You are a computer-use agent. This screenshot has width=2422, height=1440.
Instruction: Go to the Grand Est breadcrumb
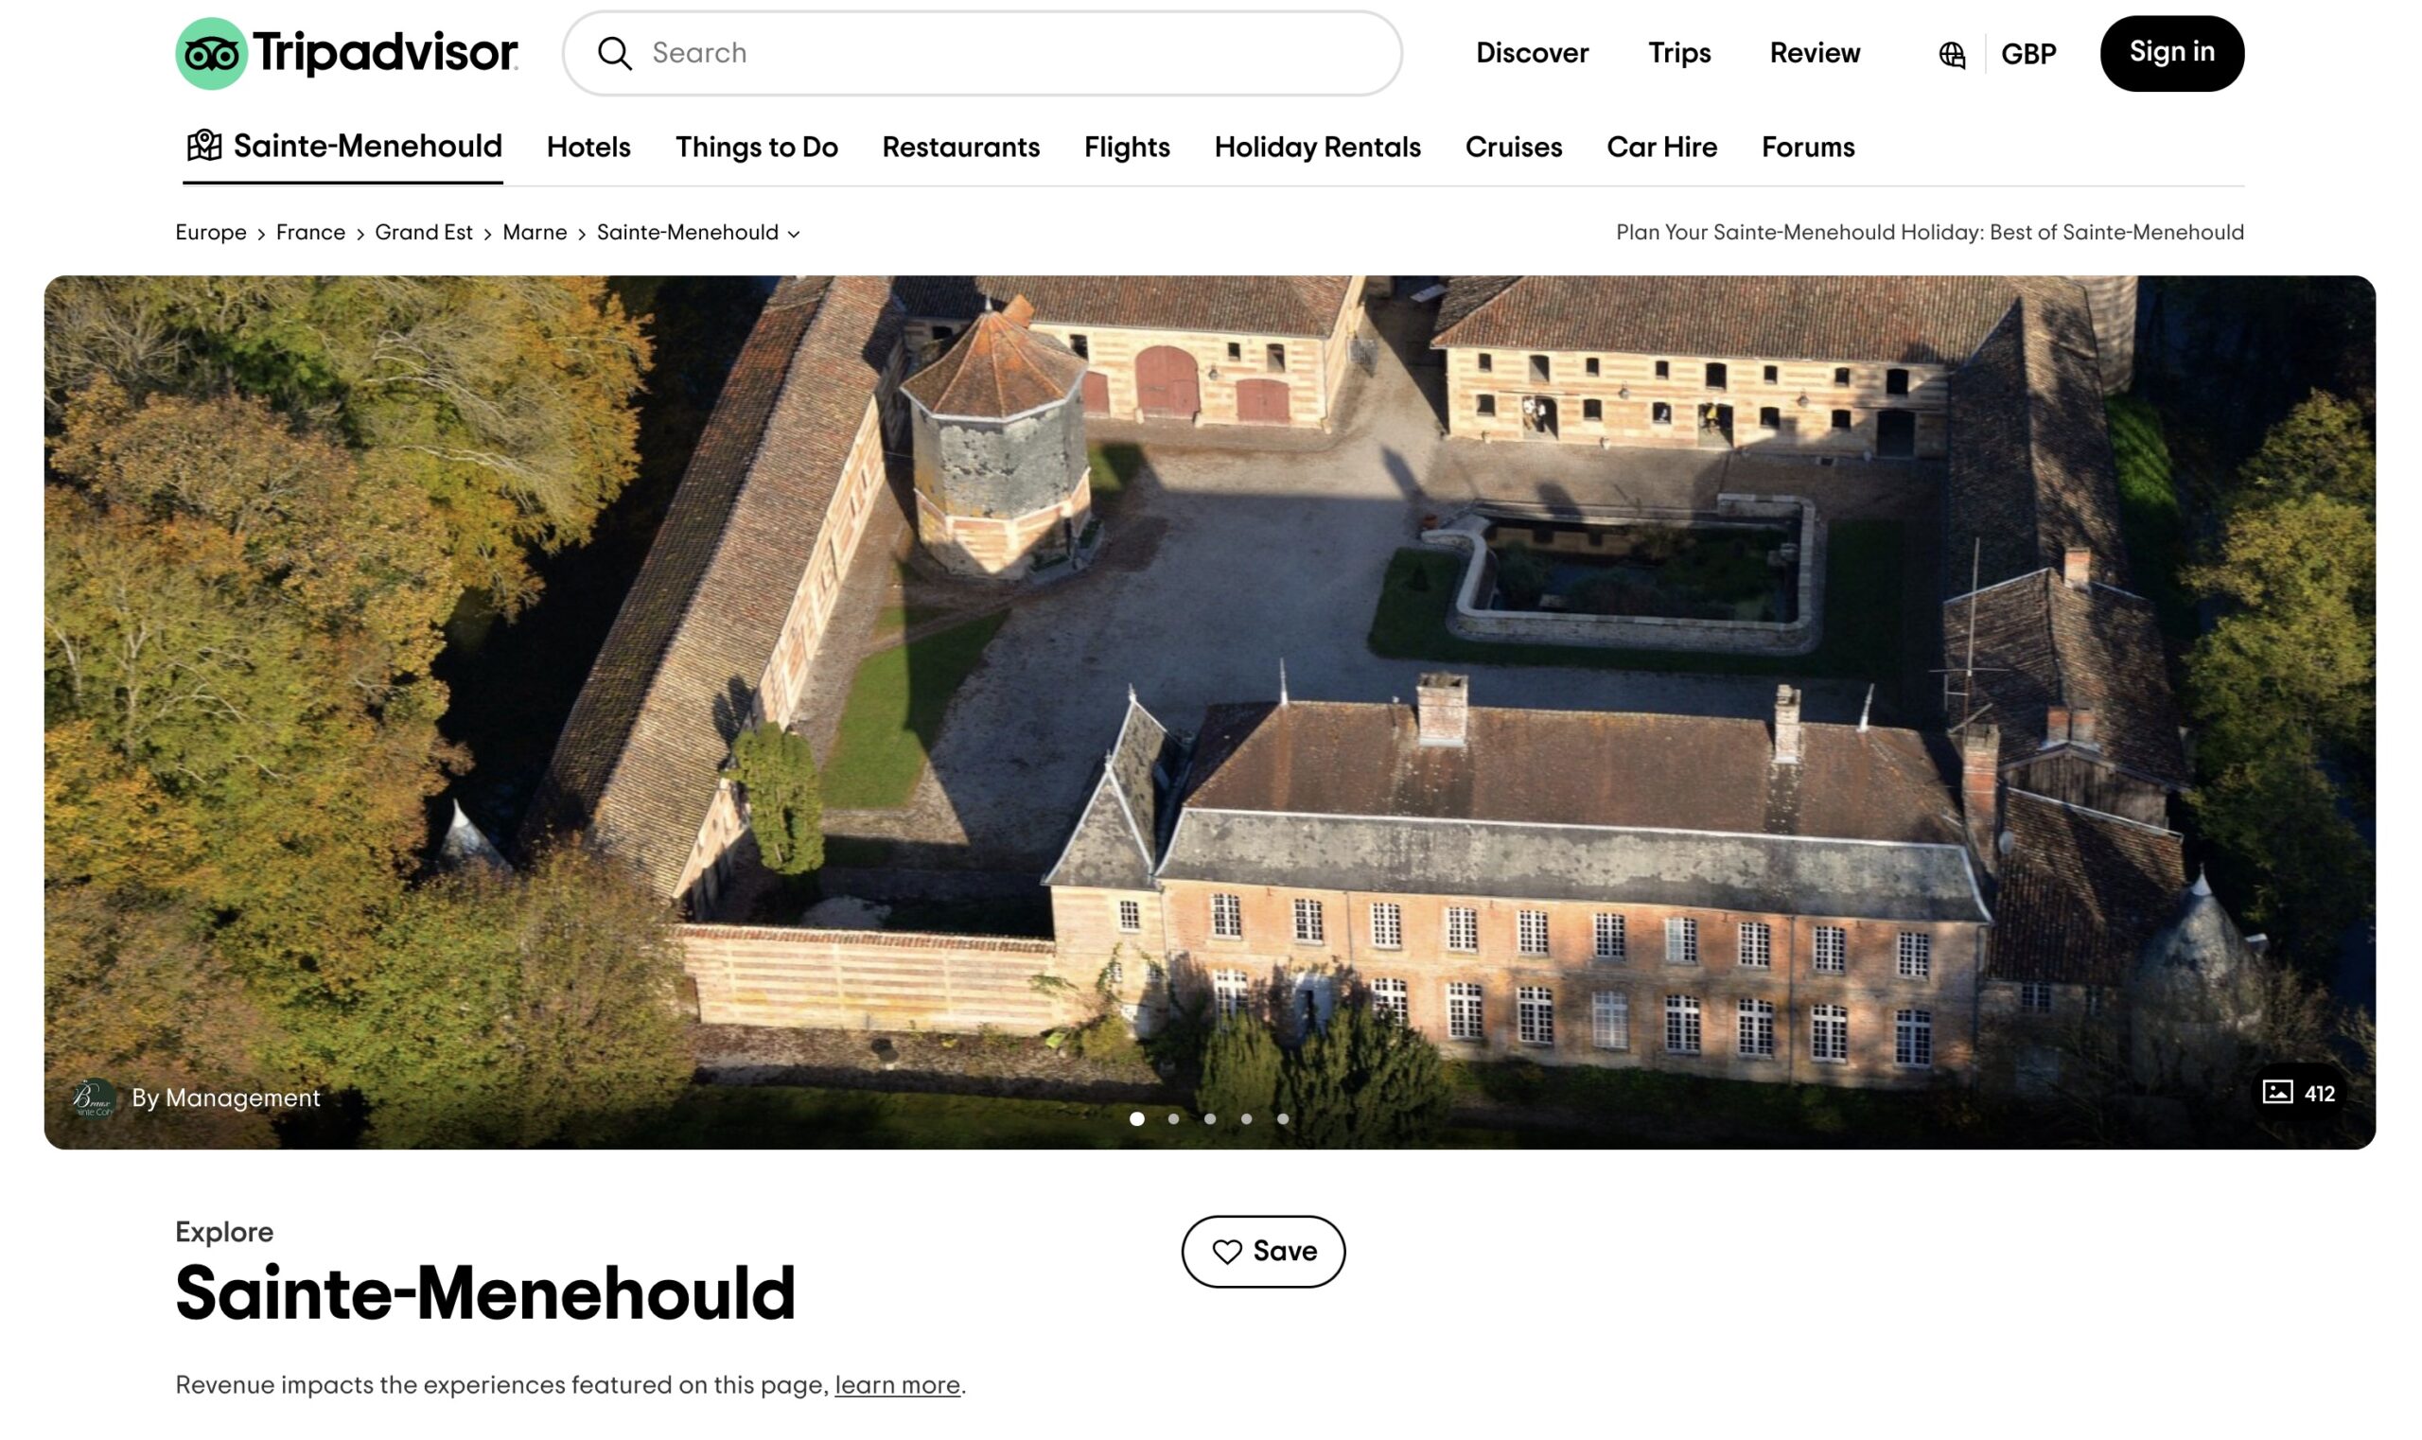[x=423, y=233]
